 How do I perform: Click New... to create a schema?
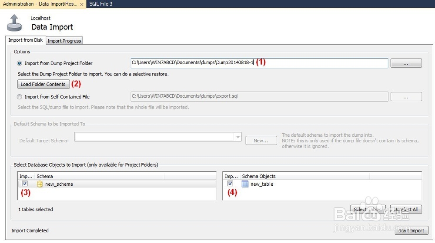pos(261,141)
